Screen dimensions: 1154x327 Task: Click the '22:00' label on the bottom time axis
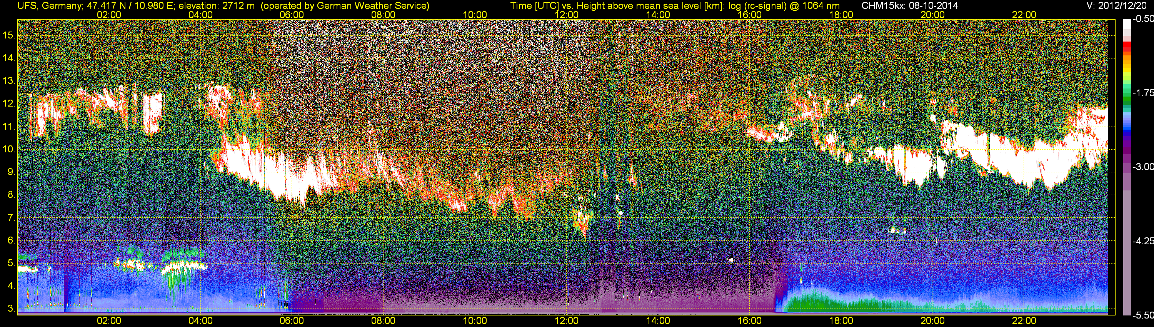click(x=1024, y=321)
